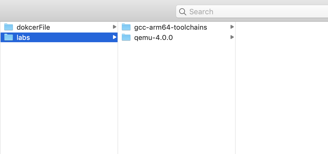The image size is (328, 154).
Task: Click divider between second and third columns
Action: click(x=235, y=88)
